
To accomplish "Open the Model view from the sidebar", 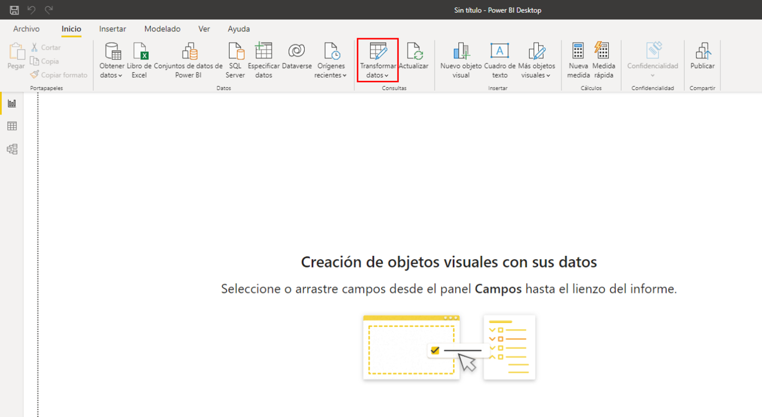I will point(12,149).
